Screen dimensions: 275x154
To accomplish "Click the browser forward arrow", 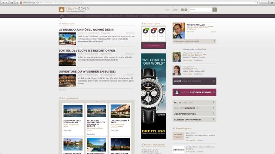I will pyautogui.click(x=7, y=3).
